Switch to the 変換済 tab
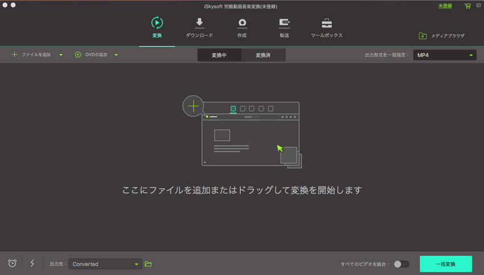 click(263, 55)
